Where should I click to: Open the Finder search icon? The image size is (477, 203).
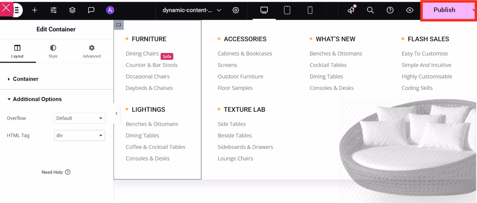pos(370,10)
